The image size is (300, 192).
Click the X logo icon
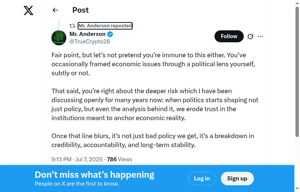coord(28,10)
